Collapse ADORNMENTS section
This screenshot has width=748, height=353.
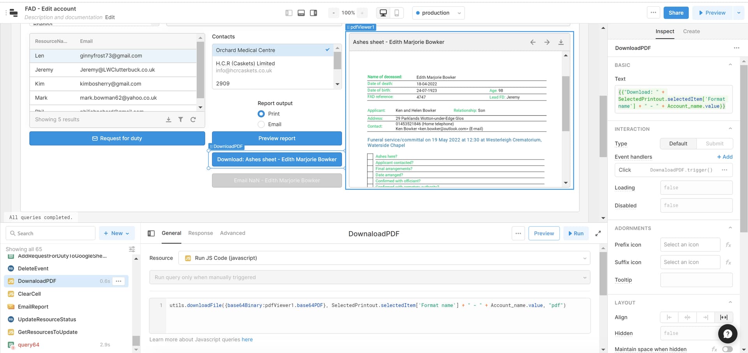(730, 228)
